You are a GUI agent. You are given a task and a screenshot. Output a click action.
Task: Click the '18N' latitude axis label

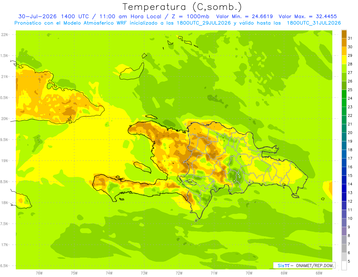pyautogui.click(x=4, y=203)
